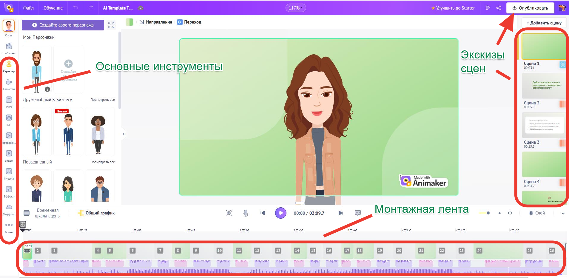Viewport: 569px width, 278px height.
Task: Open the subtitles caption icon
Action: [x=358, y=213]
